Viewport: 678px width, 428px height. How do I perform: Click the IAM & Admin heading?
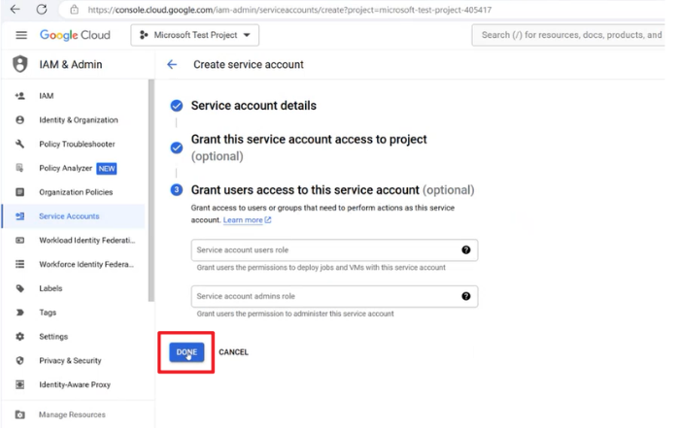(71, 64)
